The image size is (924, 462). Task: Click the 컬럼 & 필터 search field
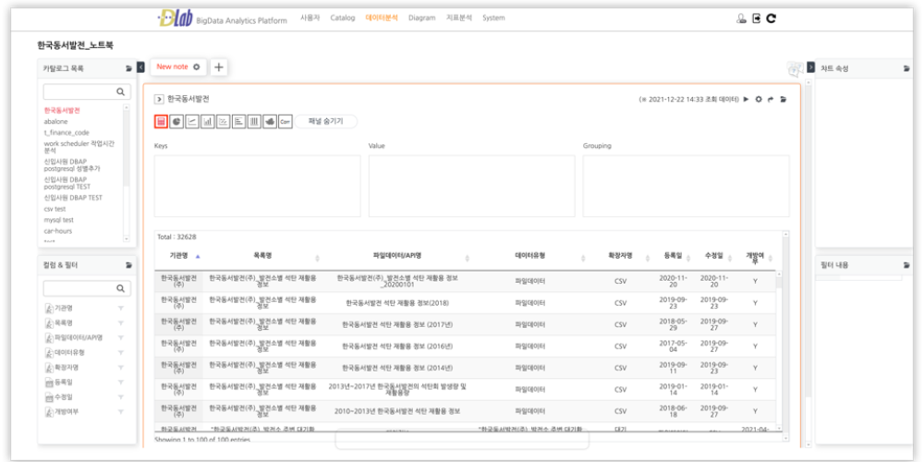point(87,288)
